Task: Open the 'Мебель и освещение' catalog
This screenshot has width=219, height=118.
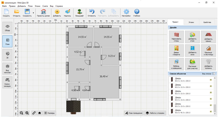Action: pyautogui.click(x=176, y=64)
